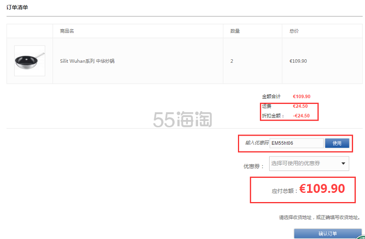
Task: Click the 商品名 column header
Action: coord(67,31)
